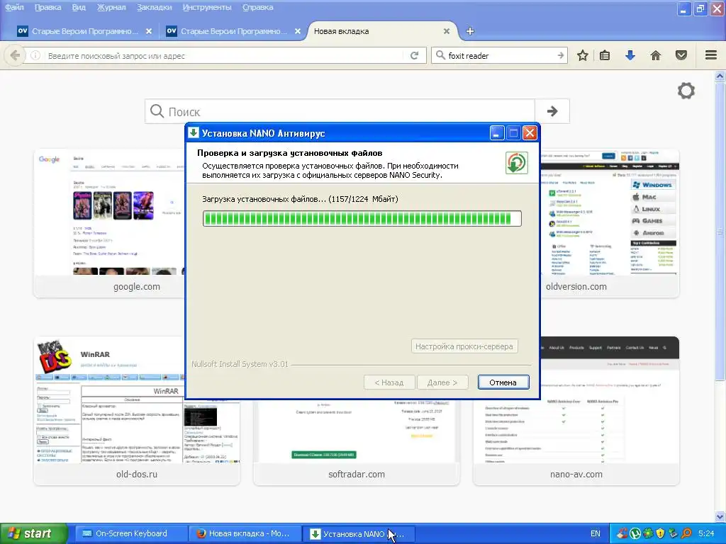Open the hamburger menu icon

pyautogui.click(x=711, y=55)
